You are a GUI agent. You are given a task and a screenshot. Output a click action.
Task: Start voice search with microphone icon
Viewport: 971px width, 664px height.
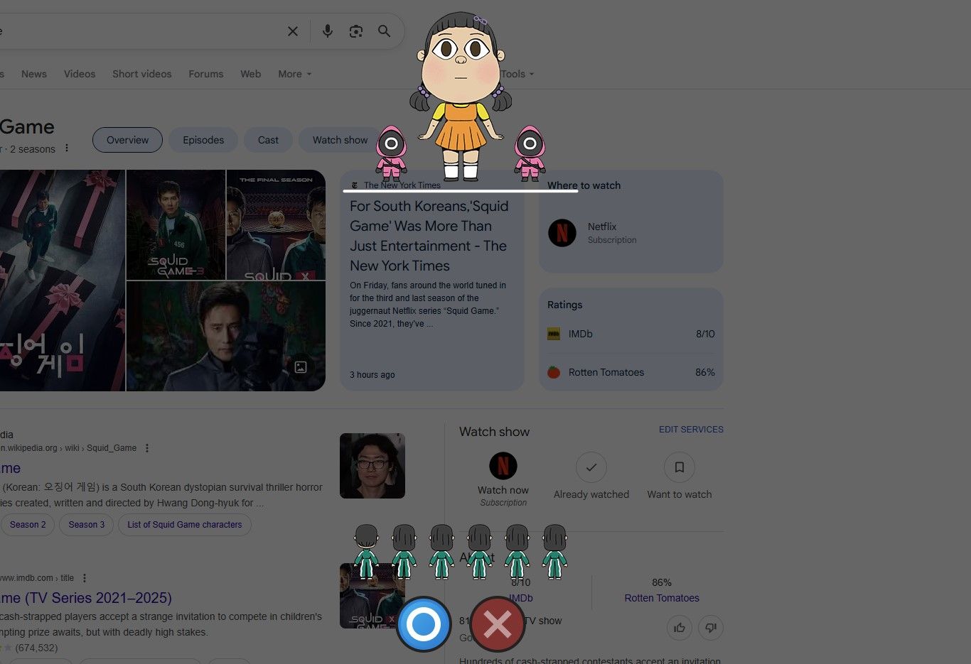click(x=328, y=31)
